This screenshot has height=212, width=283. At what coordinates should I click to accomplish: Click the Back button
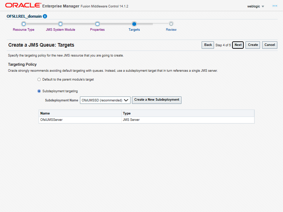(x=208, y=45)
